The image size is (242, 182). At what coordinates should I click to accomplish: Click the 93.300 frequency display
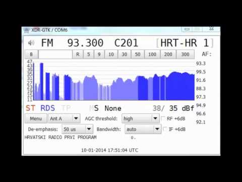point(85,43)
